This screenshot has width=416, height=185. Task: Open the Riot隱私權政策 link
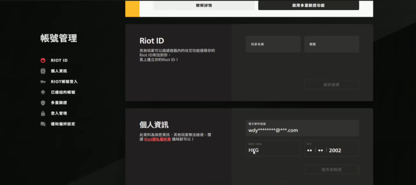point(158,139)
